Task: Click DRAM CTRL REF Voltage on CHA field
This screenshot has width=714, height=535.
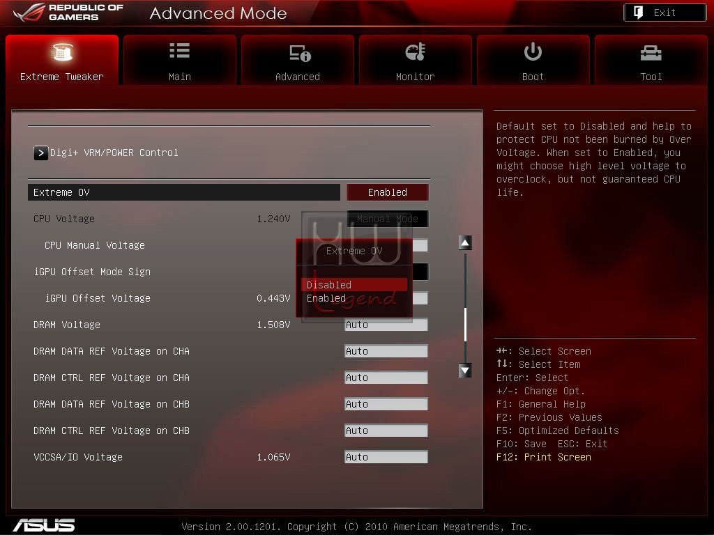Action: coord(386,378)
